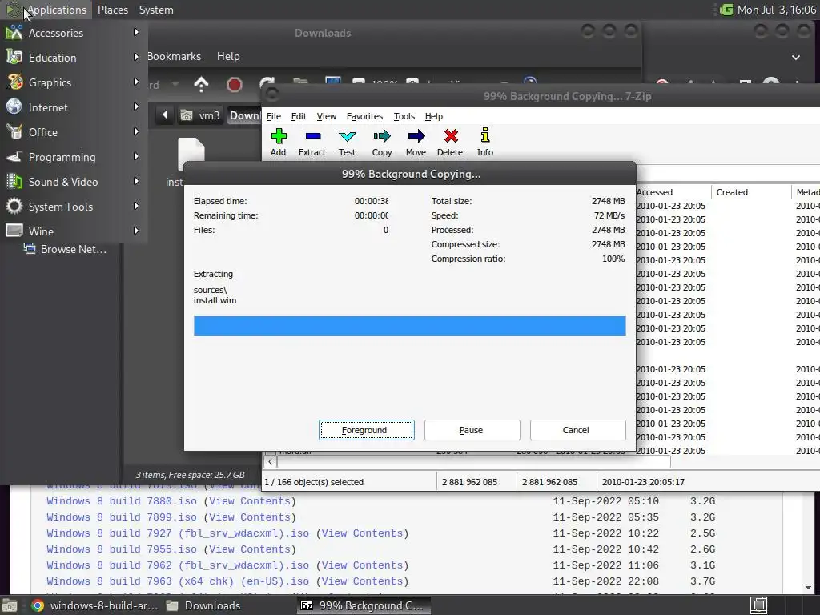
Task: Click the Programming category icon
Action: [14, 156]
